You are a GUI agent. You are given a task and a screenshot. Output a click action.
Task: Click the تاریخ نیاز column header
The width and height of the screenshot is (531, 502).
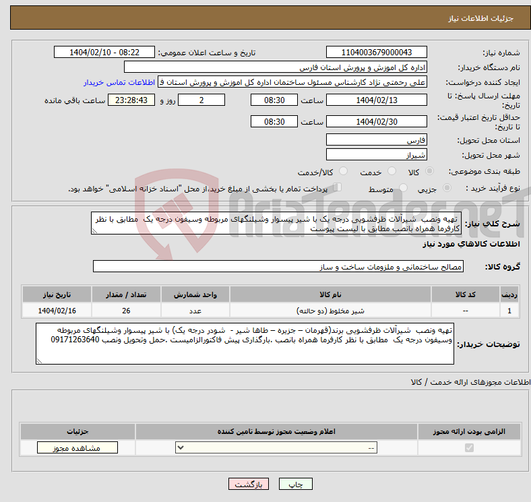pyautogui.click(x=57, y=294)
